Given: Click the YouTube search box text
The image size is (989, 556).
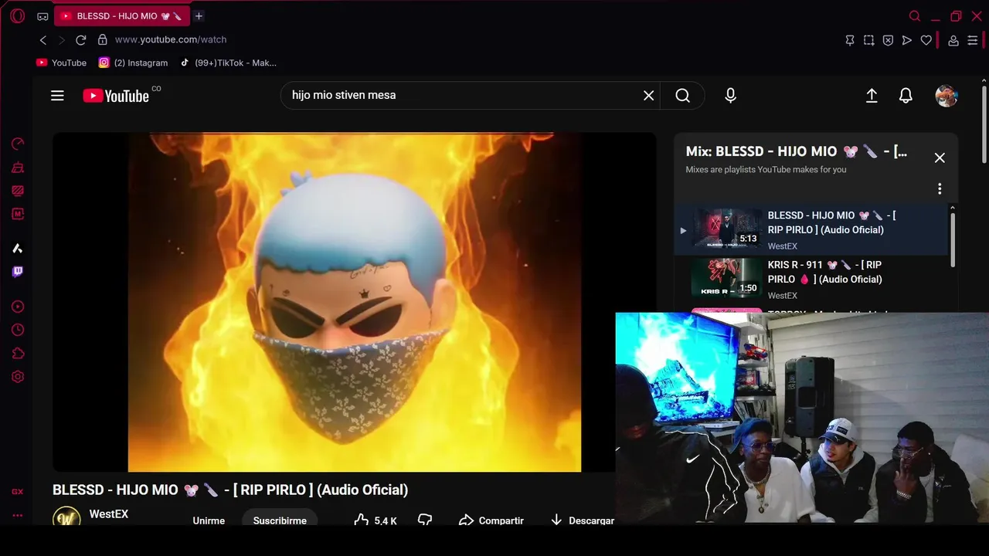Looking at the screenshot, I should click(344, 95).
